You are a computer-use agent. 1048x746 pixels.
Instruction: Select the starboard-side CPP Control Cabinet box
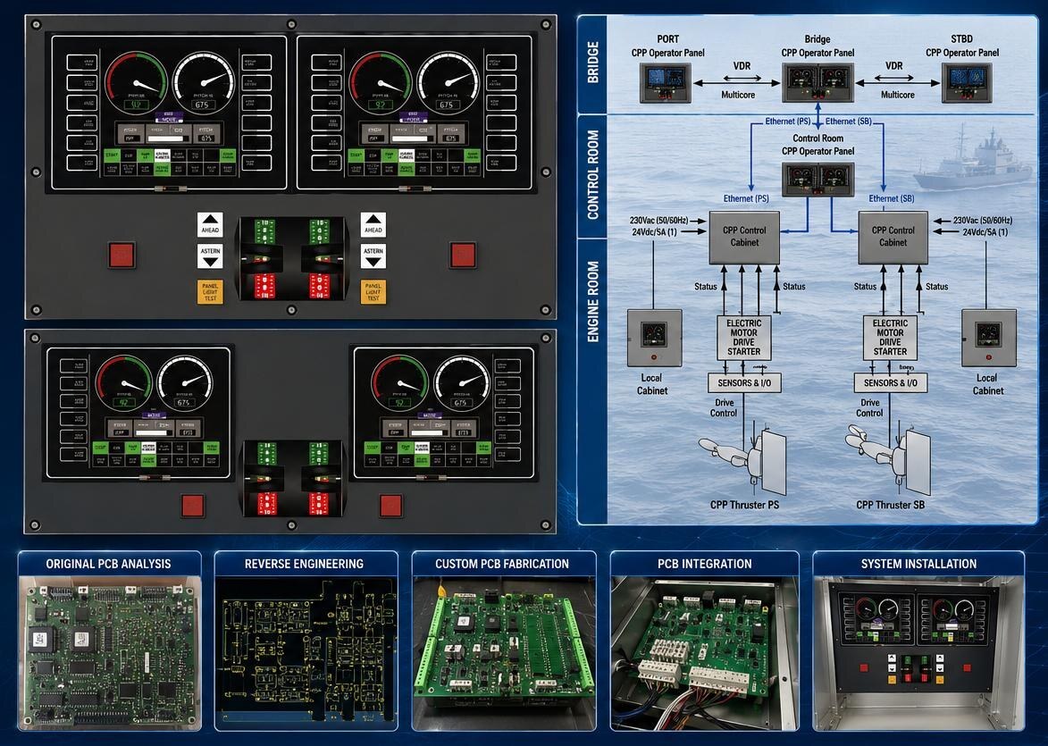tap(893, 238)
